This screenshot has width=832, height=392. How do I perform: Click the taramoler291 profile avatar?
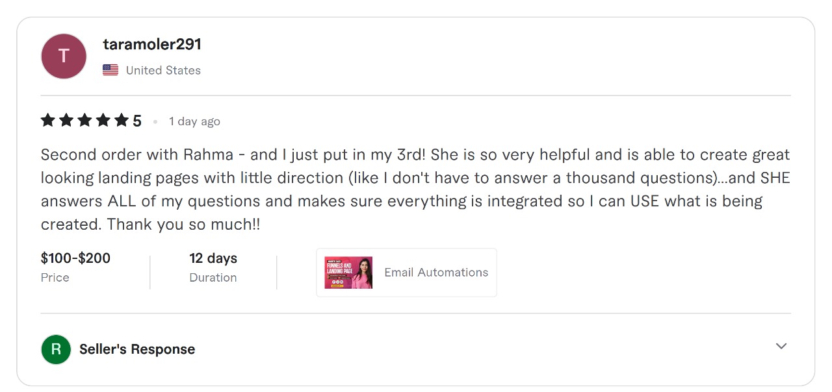[x=64, y=56]
